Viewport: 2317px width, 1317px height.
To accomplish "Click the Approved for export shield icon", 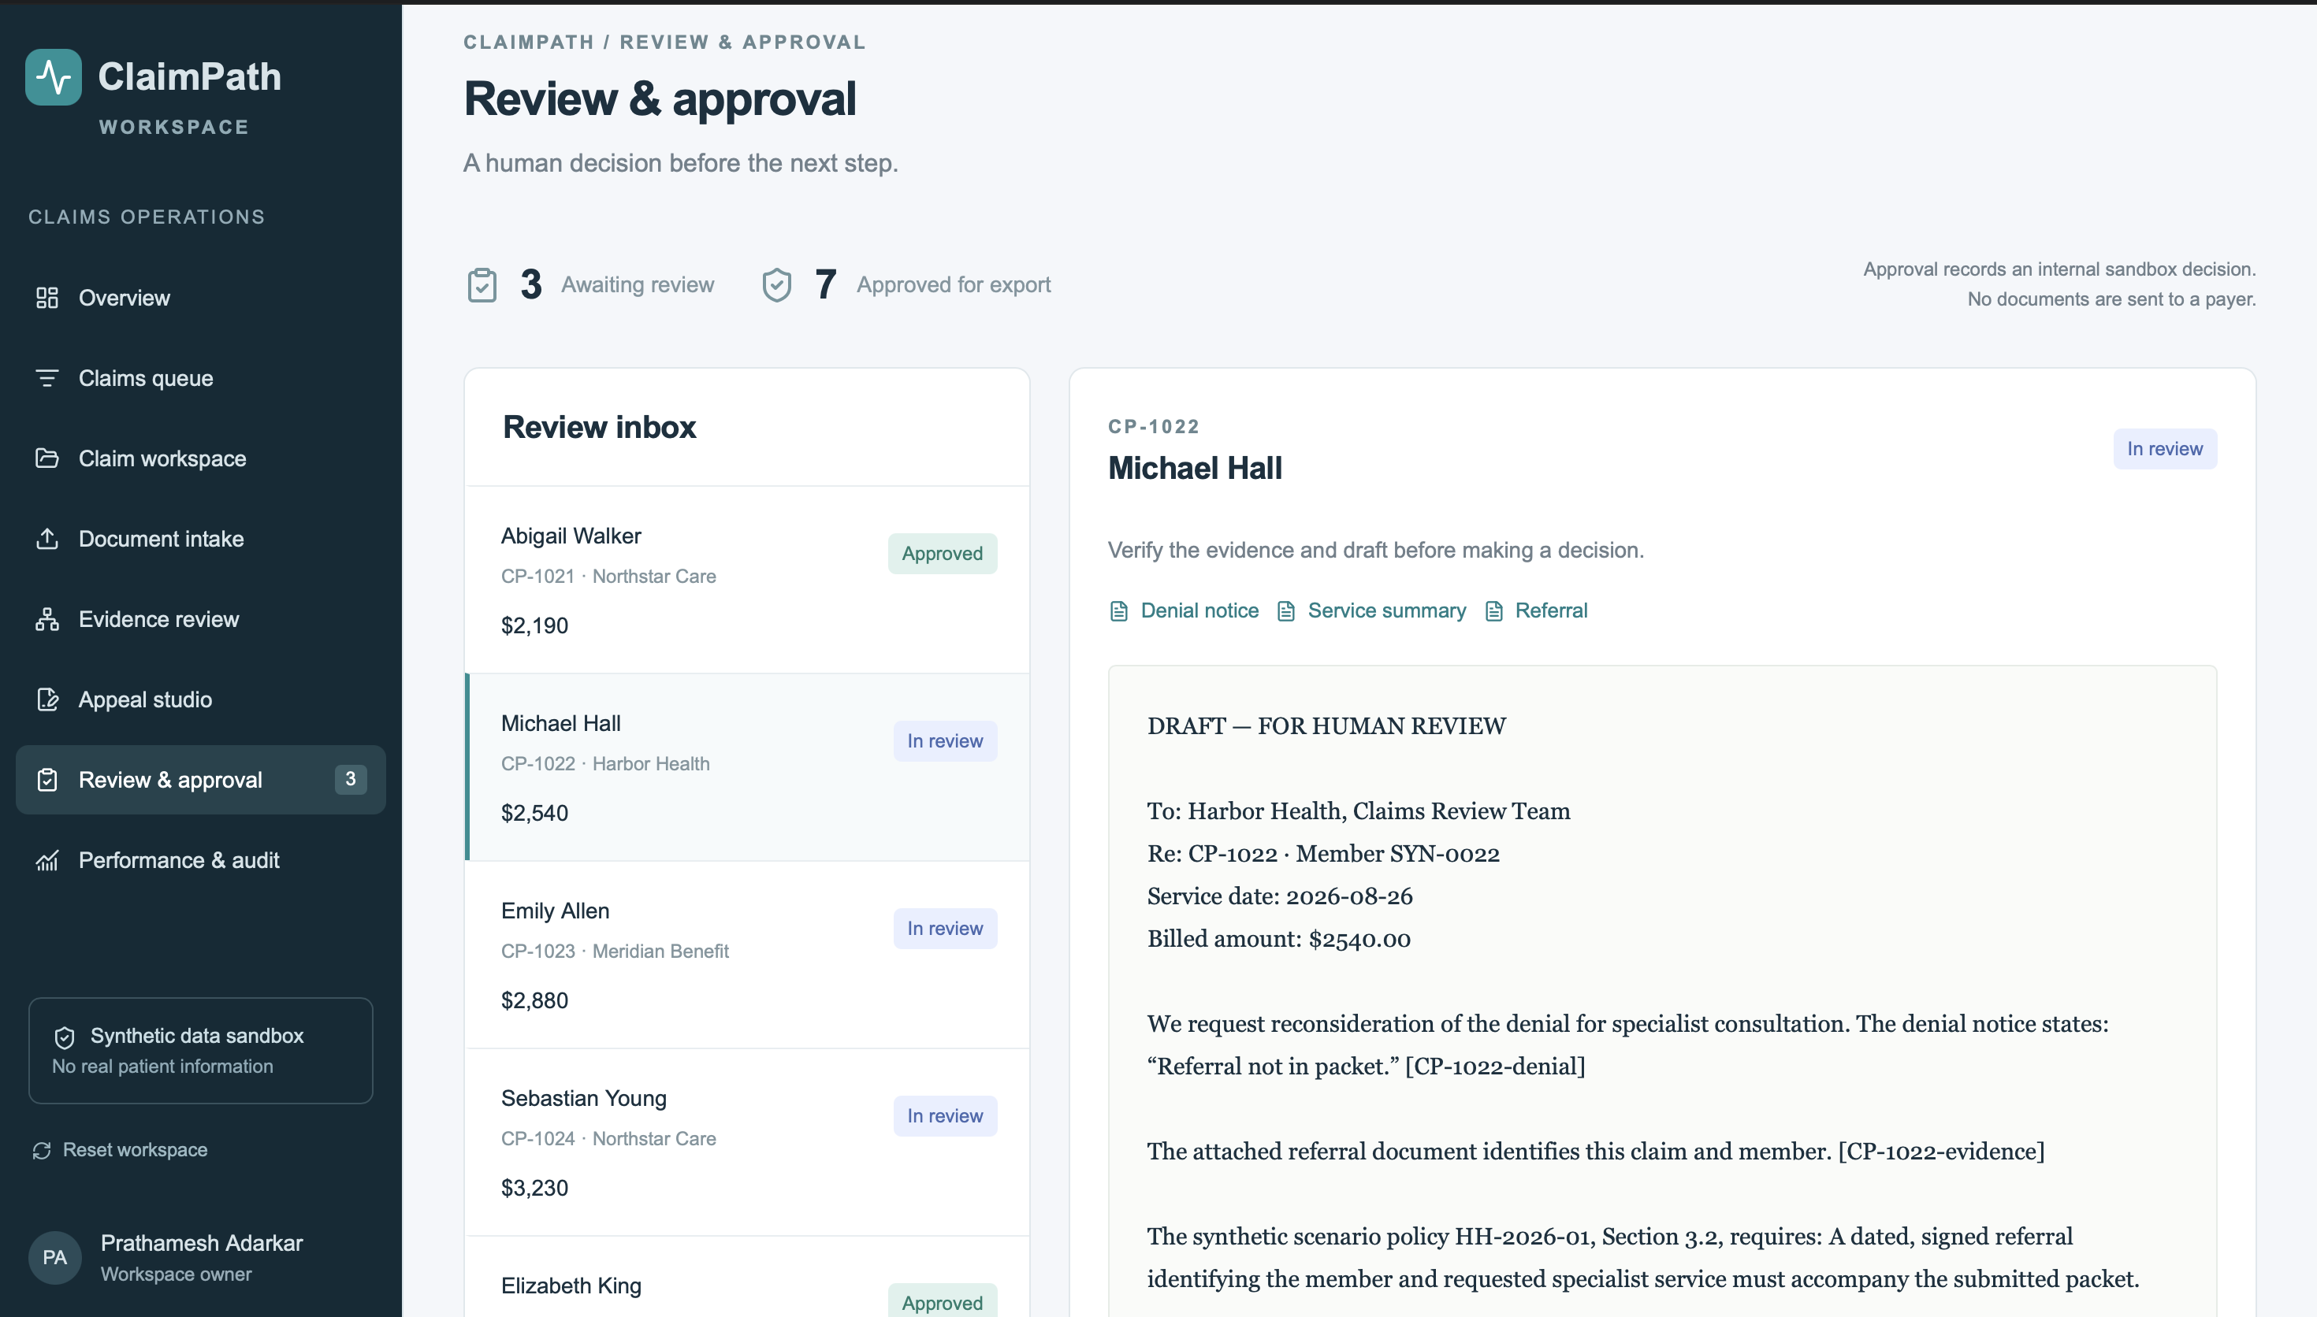I will 776,285.
